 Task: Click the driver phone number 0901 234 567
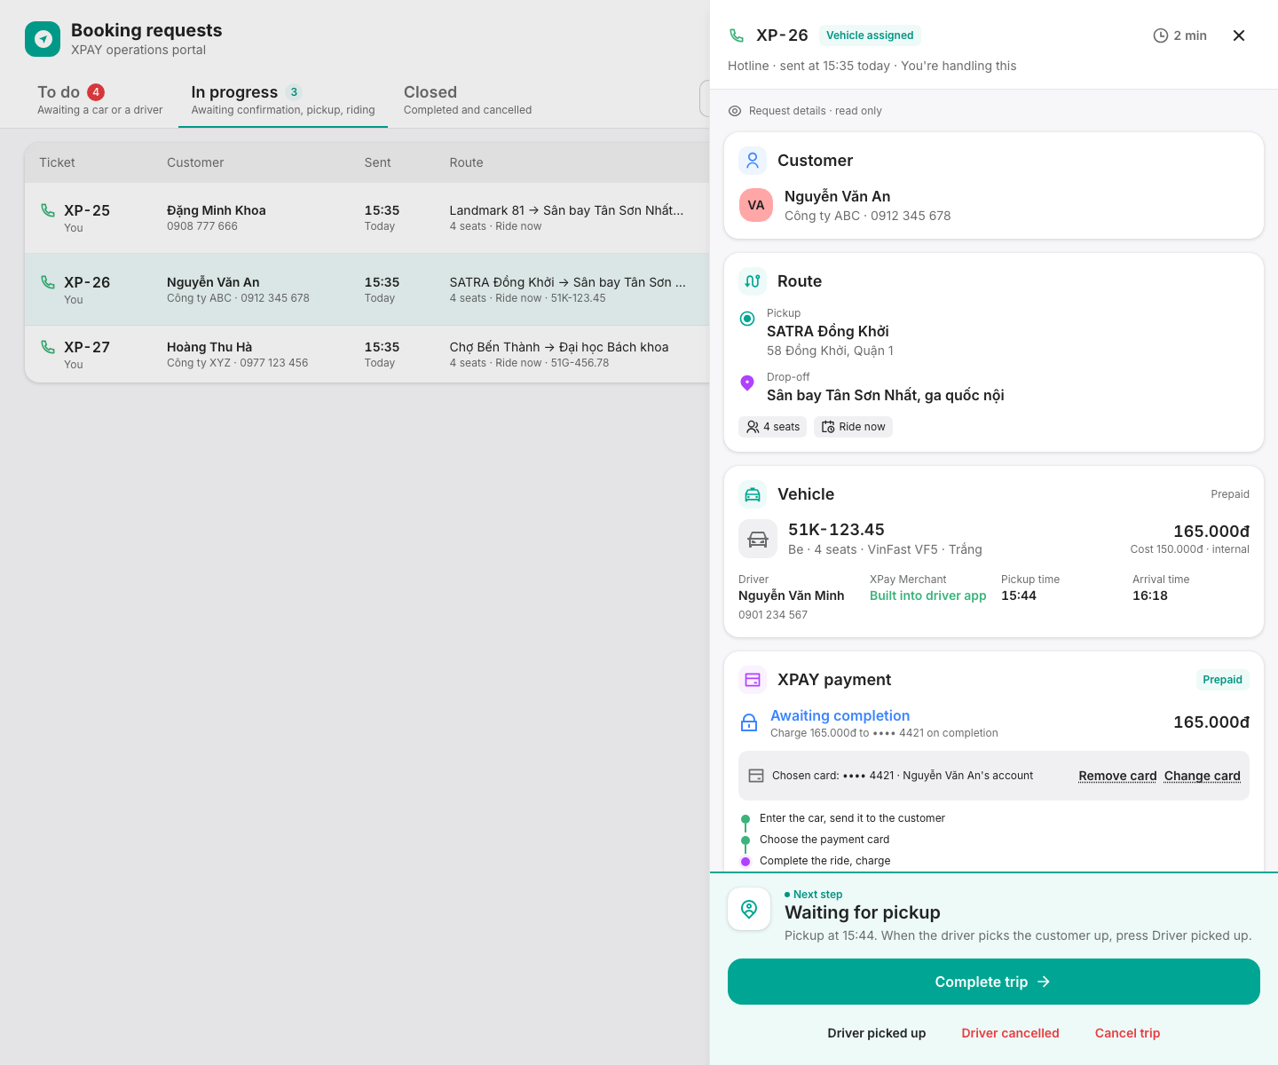773,615
